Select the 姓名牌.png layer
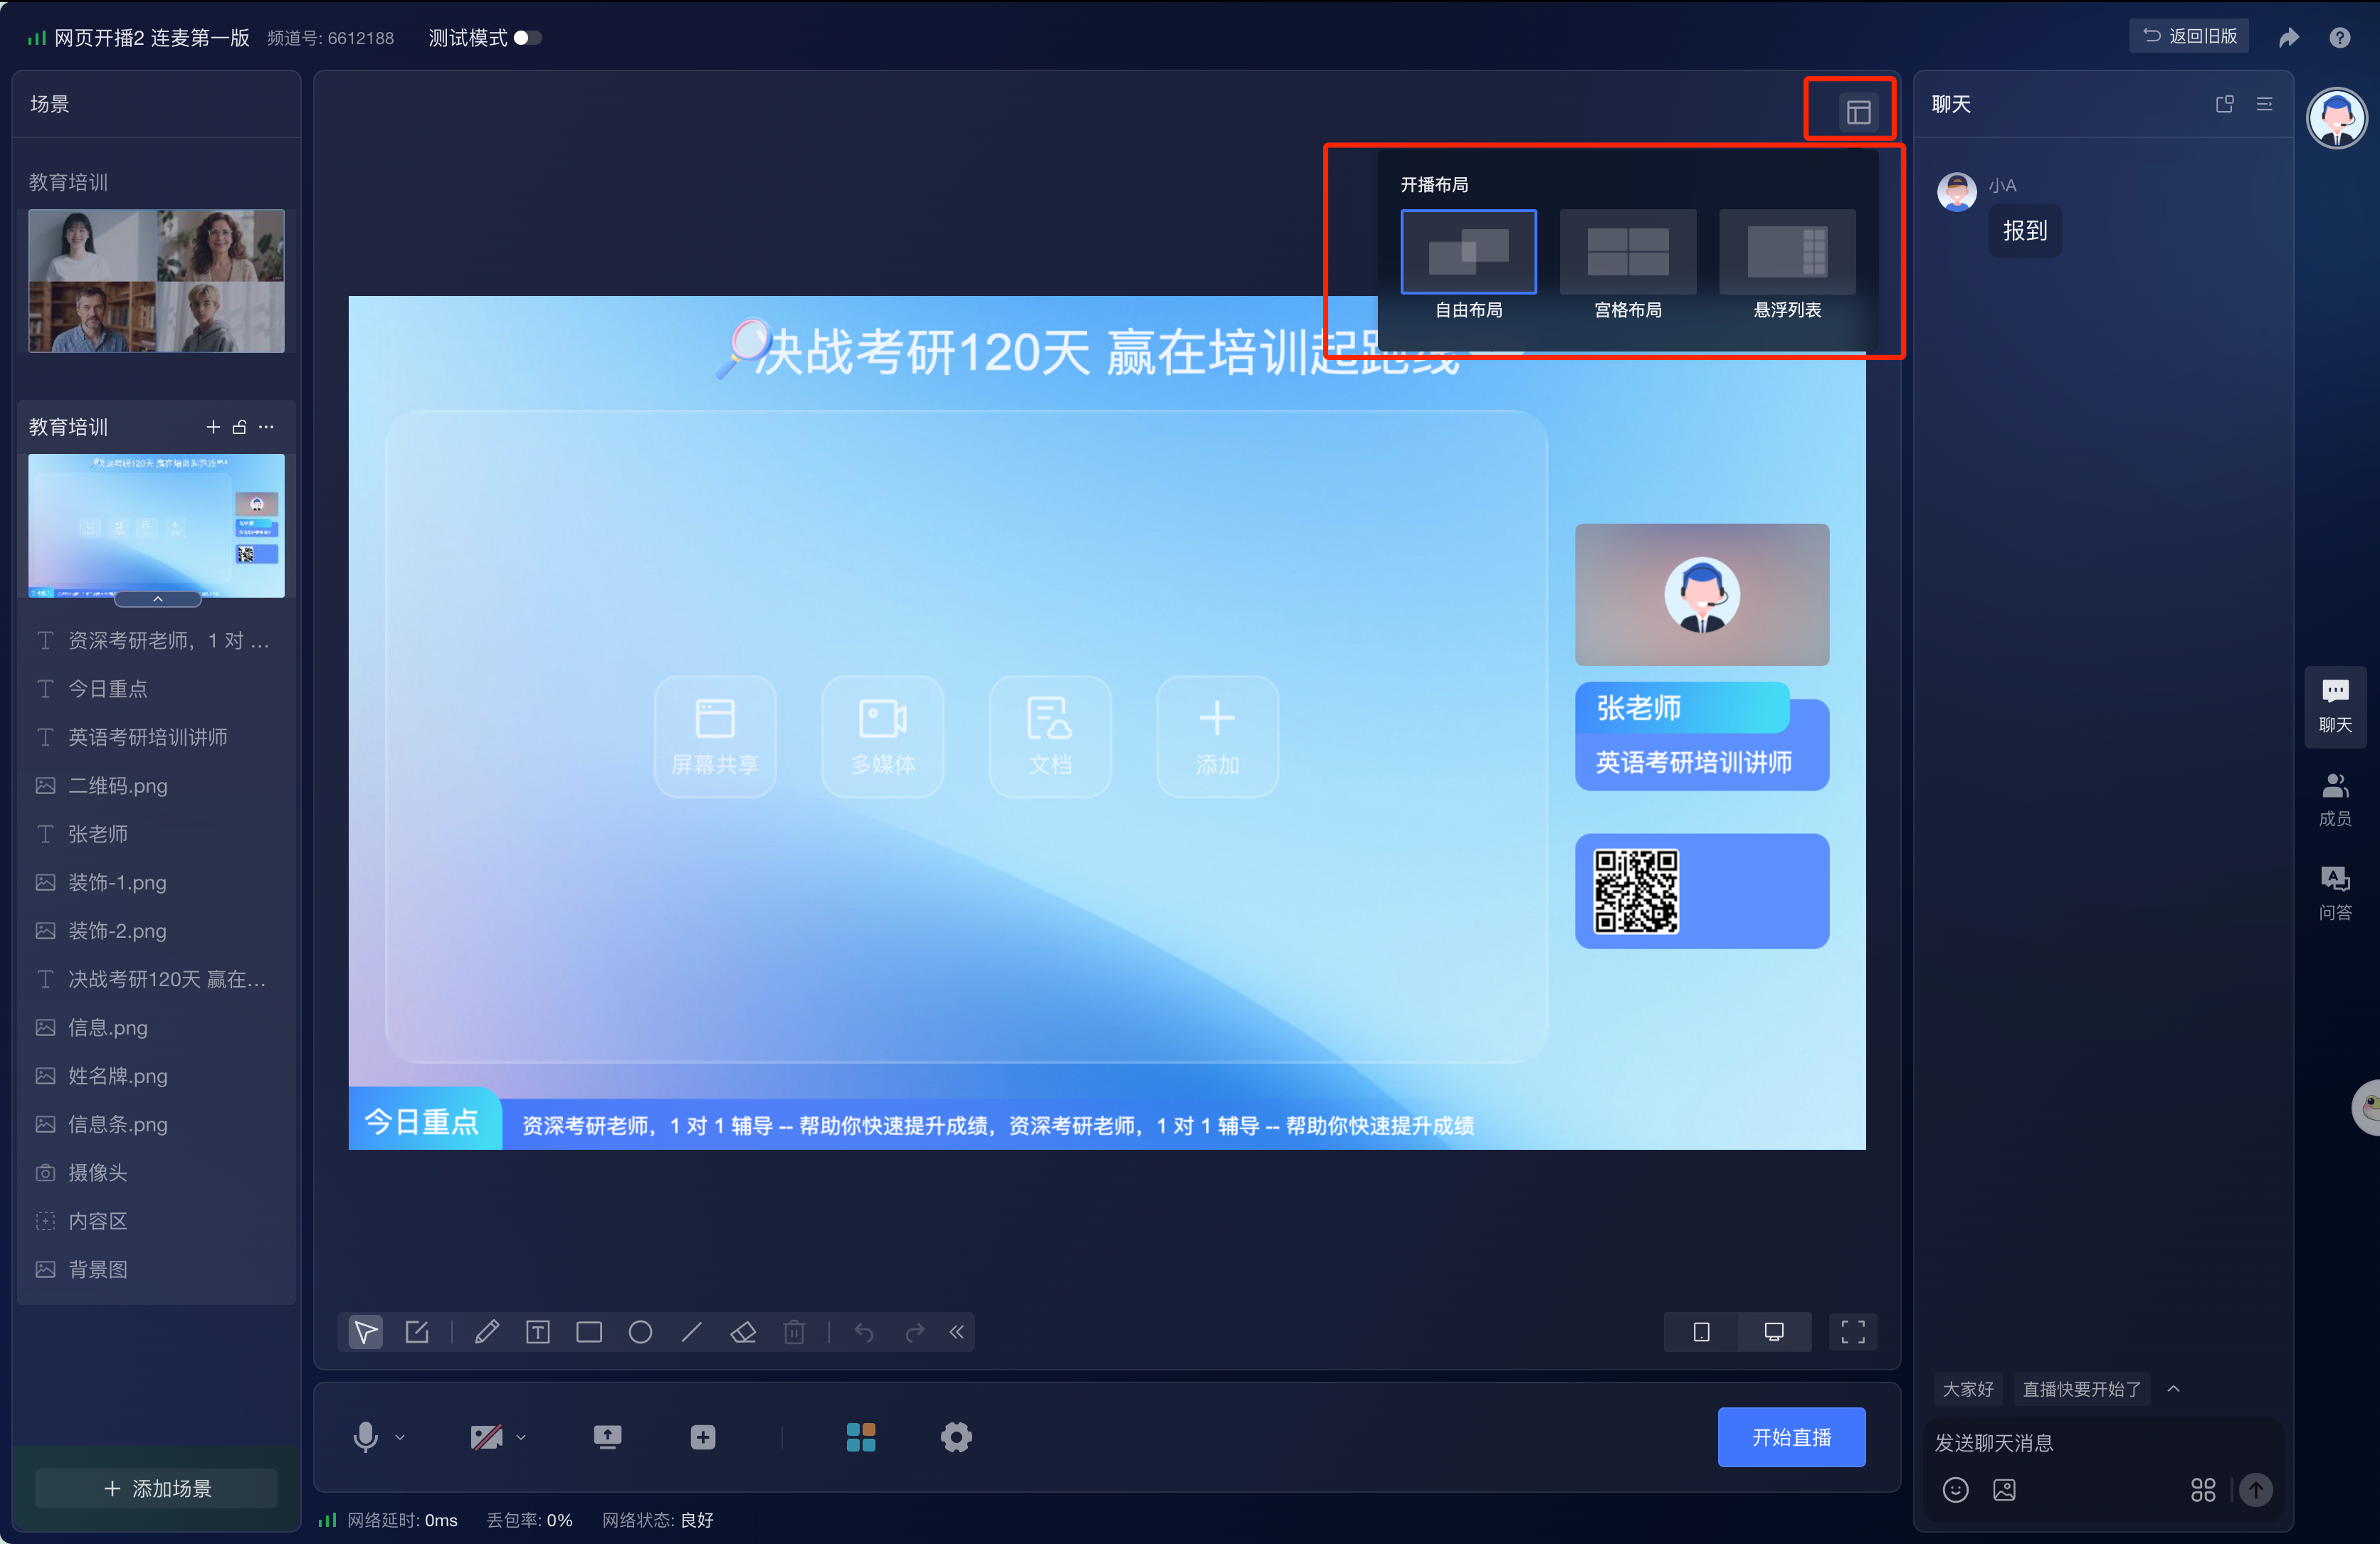Image resolution: width=2380 pixels, height=1544 pixels. point(157,1076)
